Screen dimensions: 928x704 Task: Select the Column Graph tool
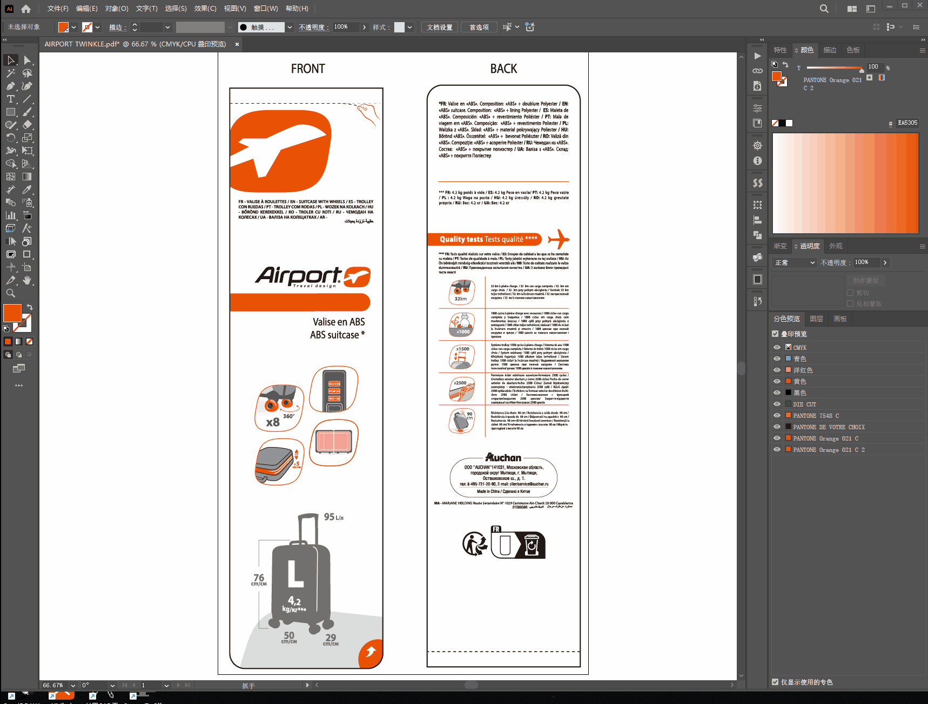11,215
